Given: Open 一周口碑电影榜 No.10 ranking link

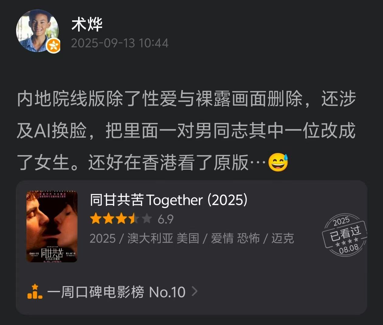Looking at the screenshot, I should (116, 292).
